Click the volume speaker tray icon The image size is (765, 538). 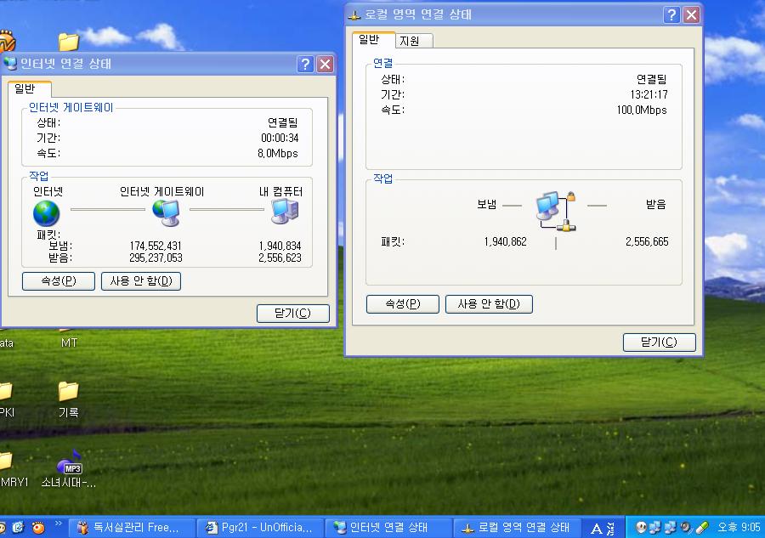pyautogui.click(x=686, y=527)
